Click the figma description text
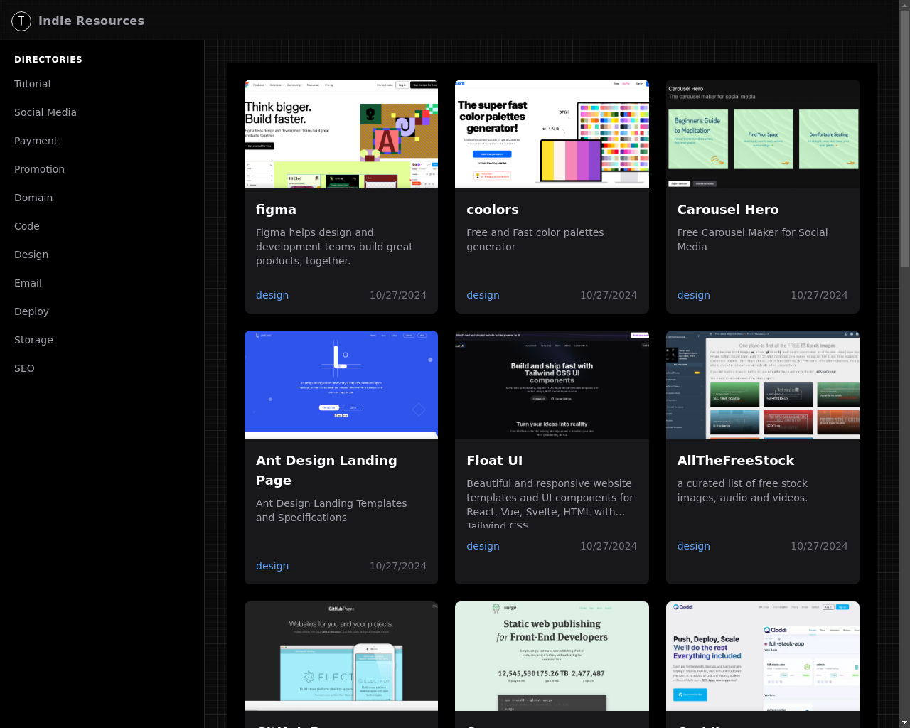This screenshot has height=728, width=910. (x=334, y=247)
